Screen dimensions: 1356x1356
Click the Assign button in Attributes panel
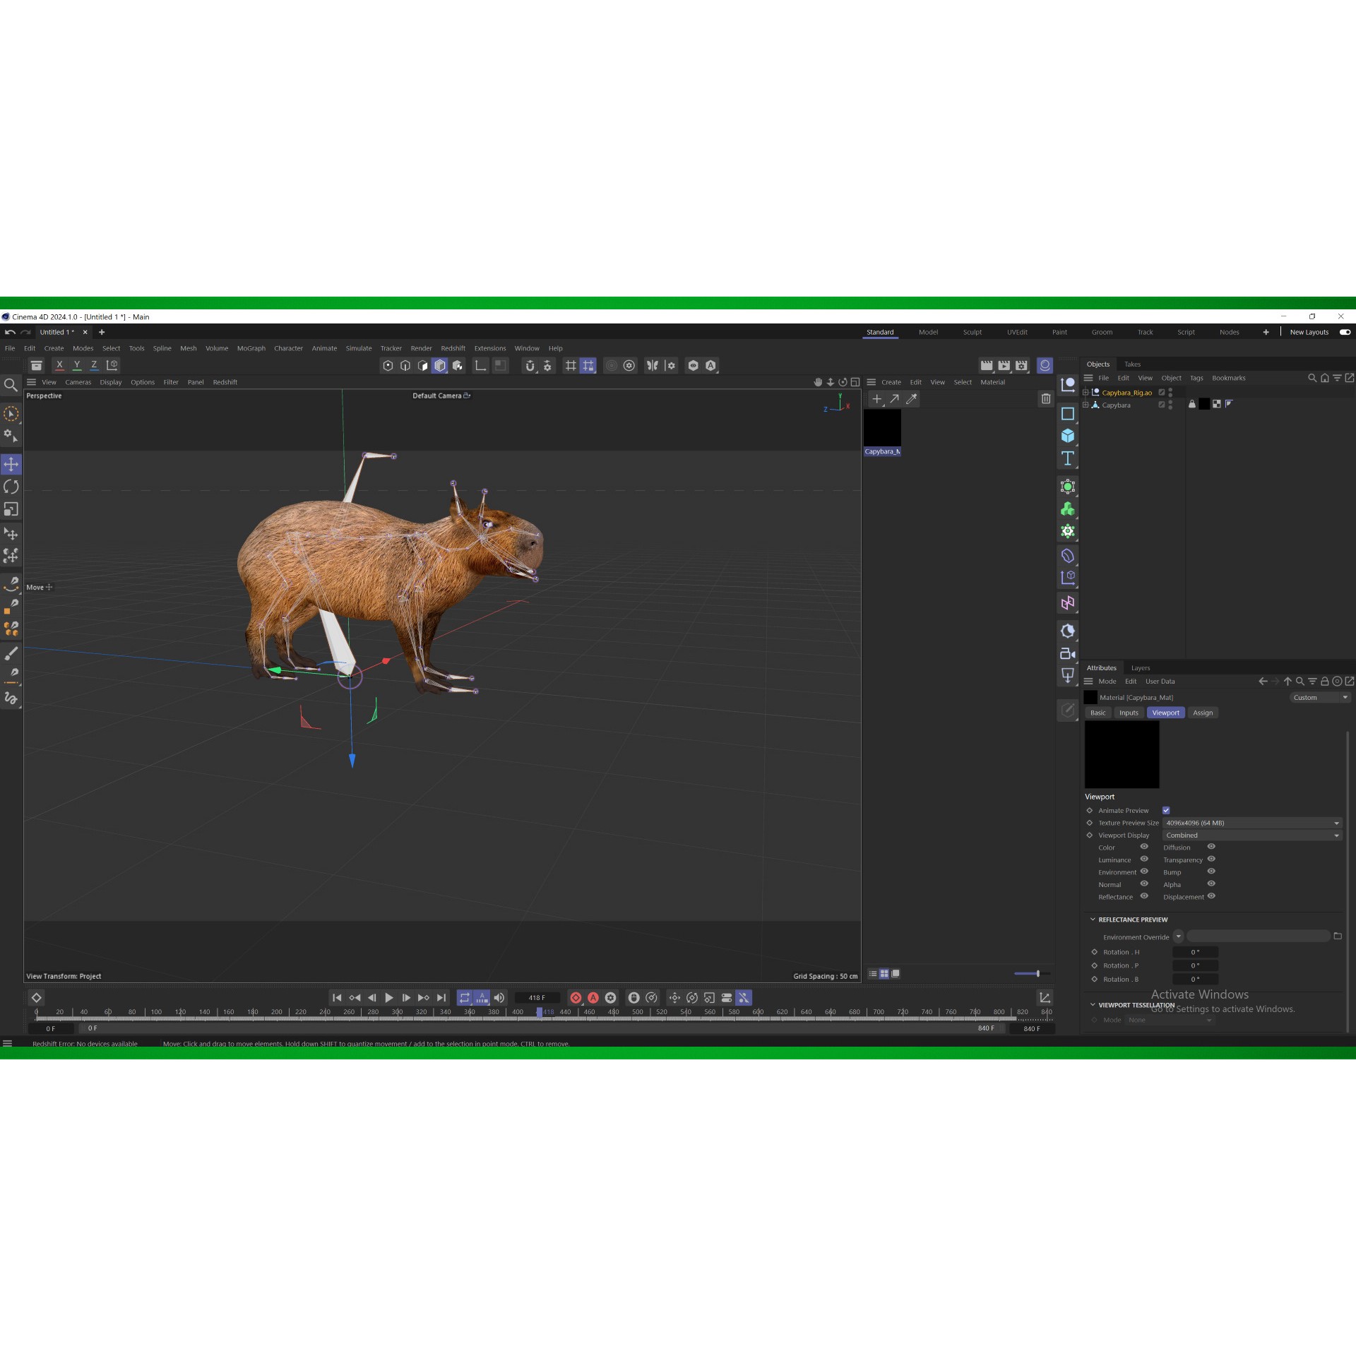(x=1203, y=713)
